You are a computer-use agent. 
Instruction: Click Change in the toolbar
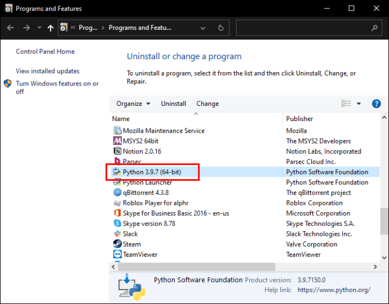point(207,104)
